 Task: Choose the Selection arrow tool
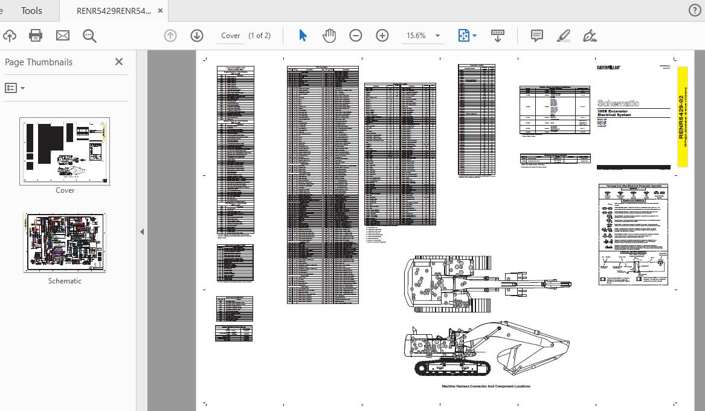click(303, 36)
